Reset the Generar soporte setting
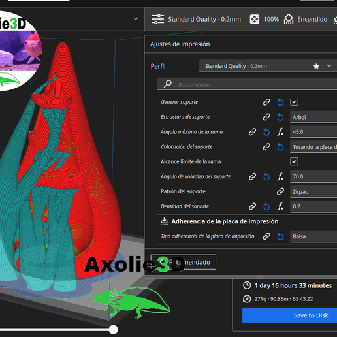The image size is (337, 337). coord(280,102)
